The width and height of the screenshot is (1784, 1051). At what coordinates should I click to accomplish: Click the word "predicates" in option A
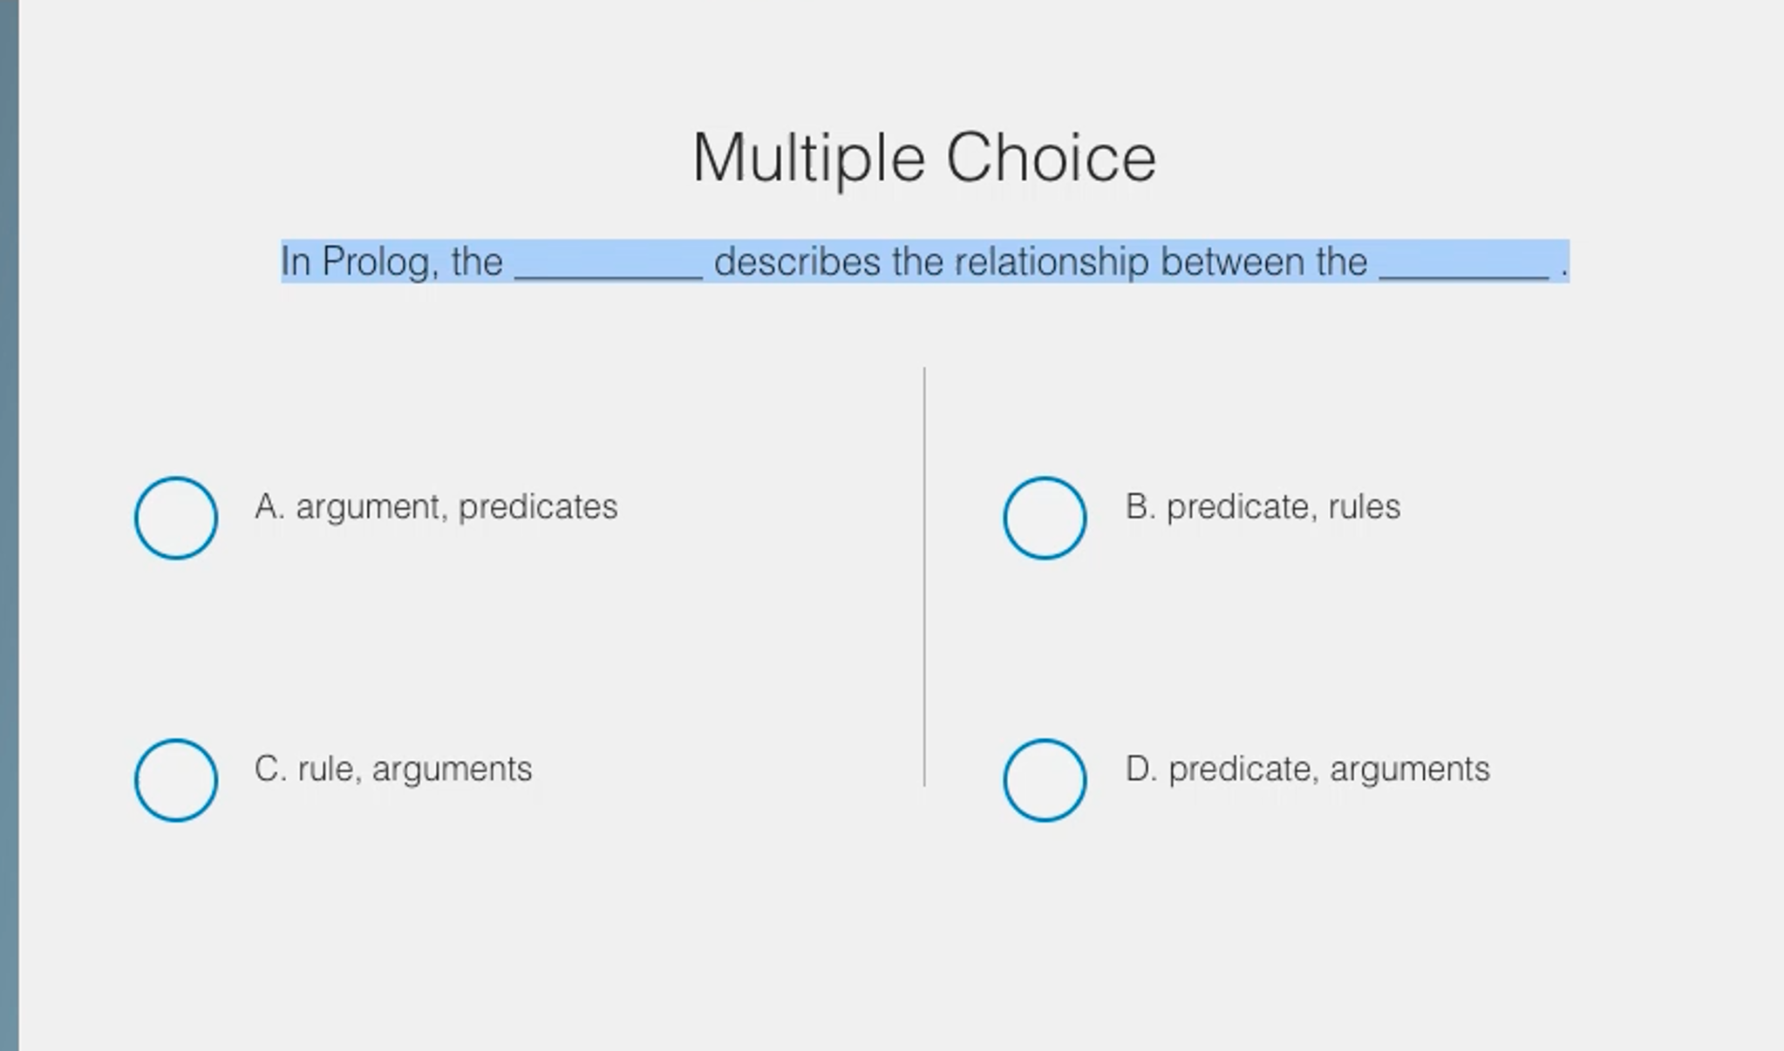538,507
